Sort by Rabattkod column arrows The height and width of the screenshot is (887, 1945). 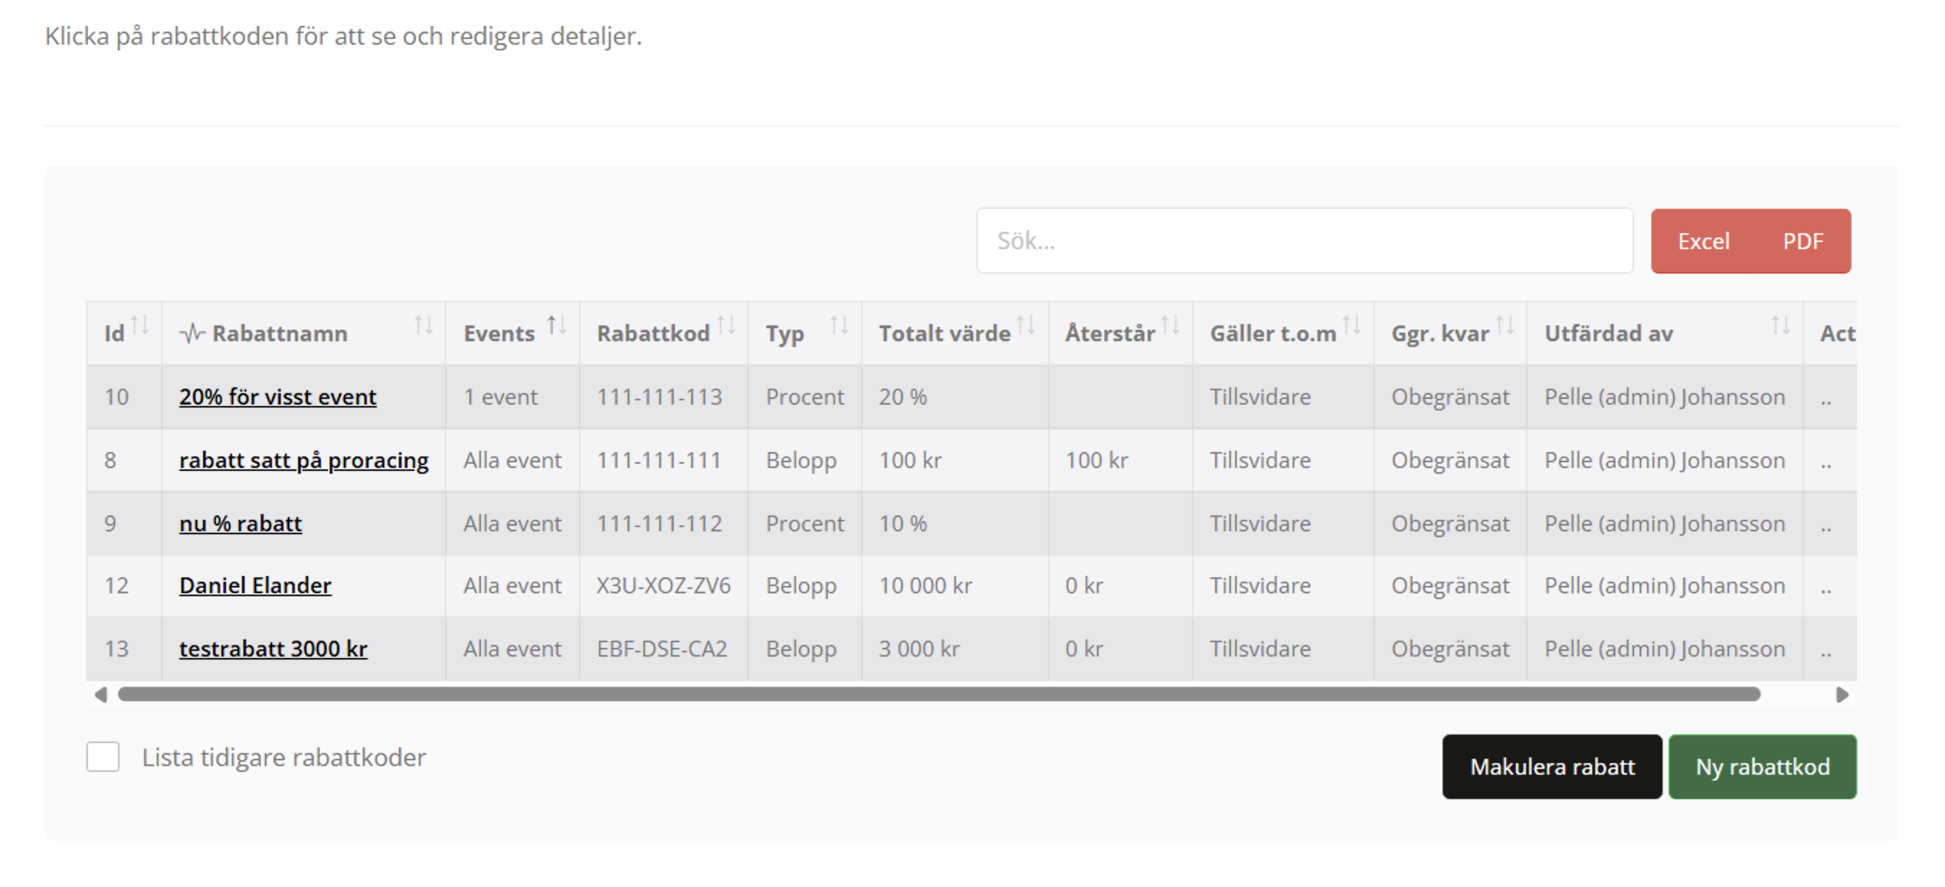(x=726, y=326)
